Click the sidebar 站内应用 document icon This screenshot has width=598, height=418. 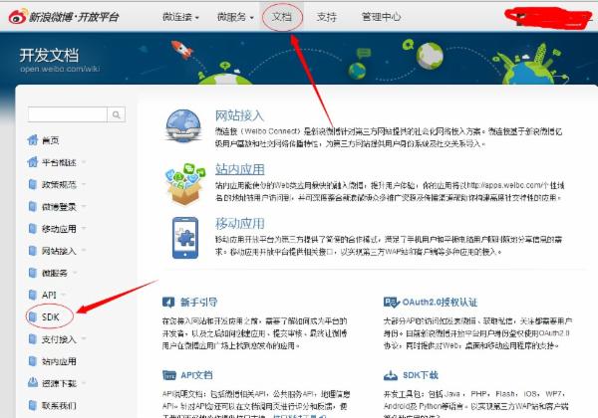[x=33, y=361]
